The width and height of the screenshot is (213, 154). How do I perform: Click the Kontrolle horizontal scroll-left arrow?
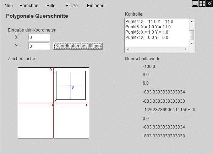click(128, 49)
